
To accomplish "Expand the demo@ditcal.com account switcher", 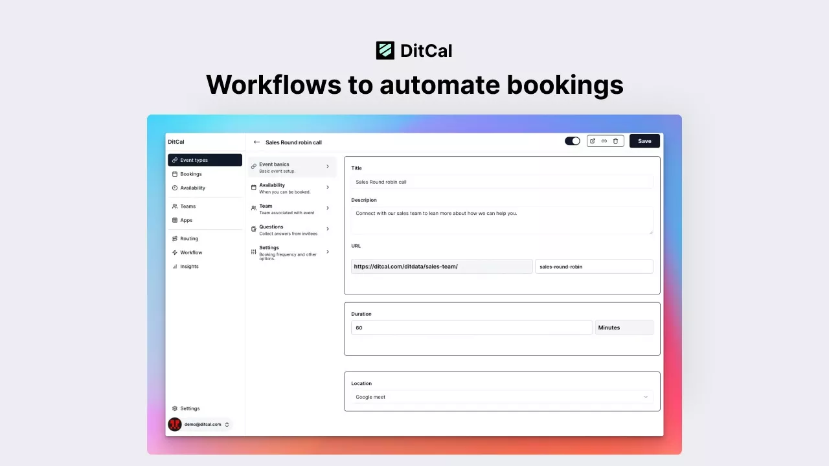I will click(227, 425).
